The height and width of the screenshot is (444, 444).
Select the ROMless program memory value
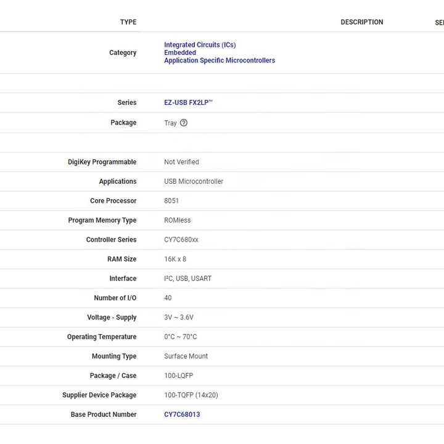pos(178,220)
